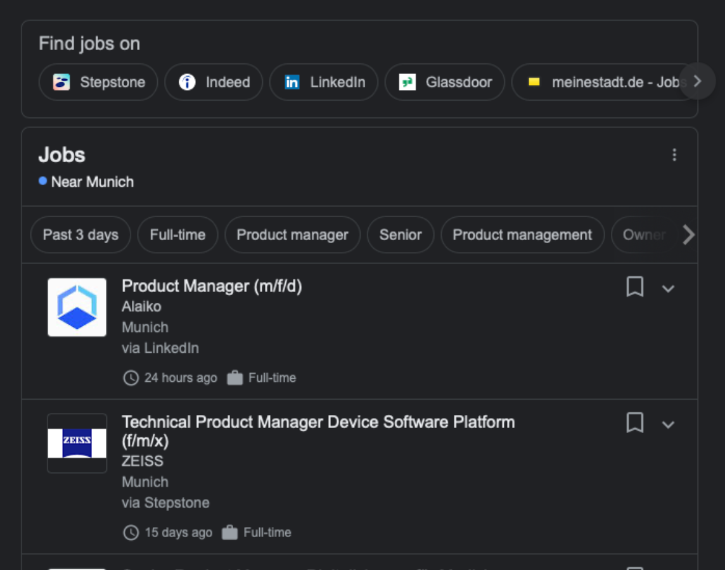Open Glassdoor job site chip
The height and width of the screenshot is (570, 725).
445,82
